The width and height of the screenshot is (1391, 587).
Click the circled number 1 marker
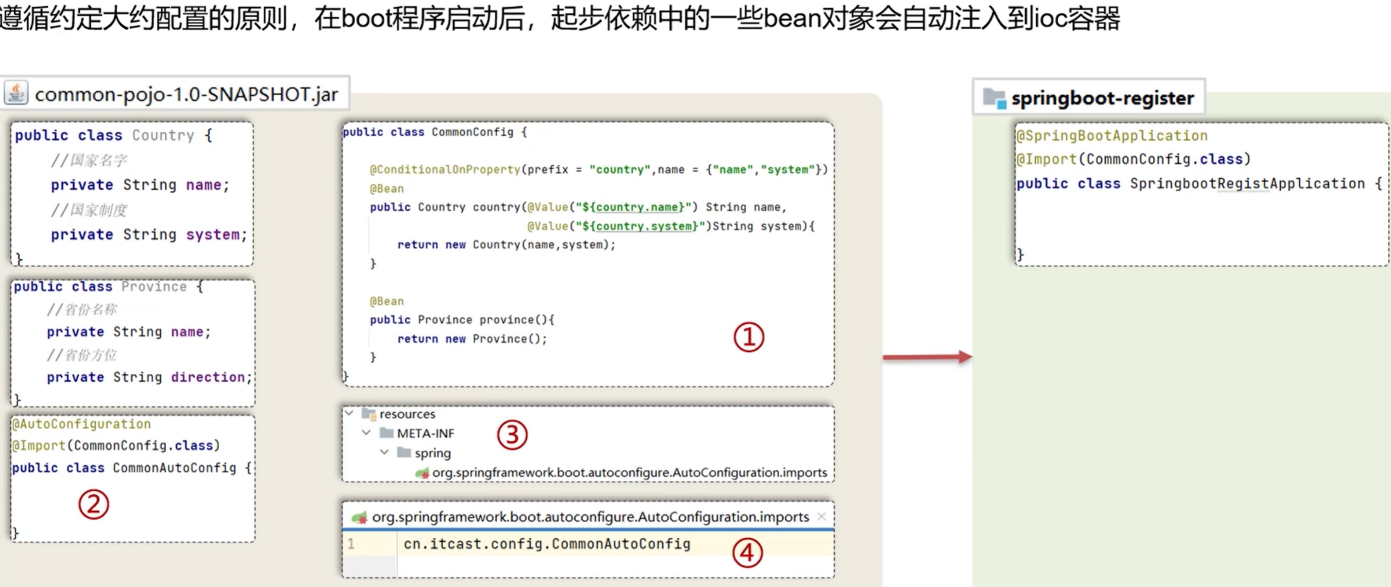tap(749, 338)
